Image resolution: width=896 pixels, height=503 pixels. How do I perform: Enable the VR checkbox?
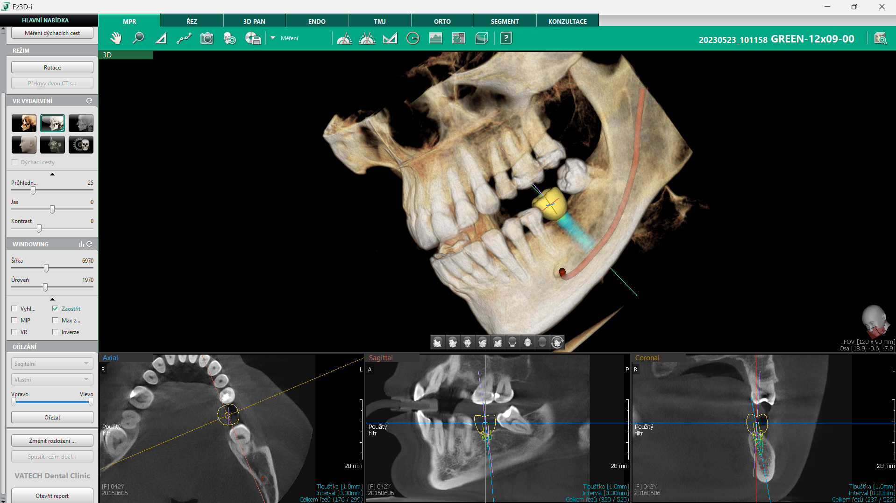(x=14, y=332)
